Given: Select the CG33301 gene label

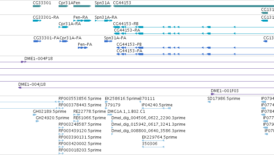Looking at the screenshot, I should [x=42, y=3].
